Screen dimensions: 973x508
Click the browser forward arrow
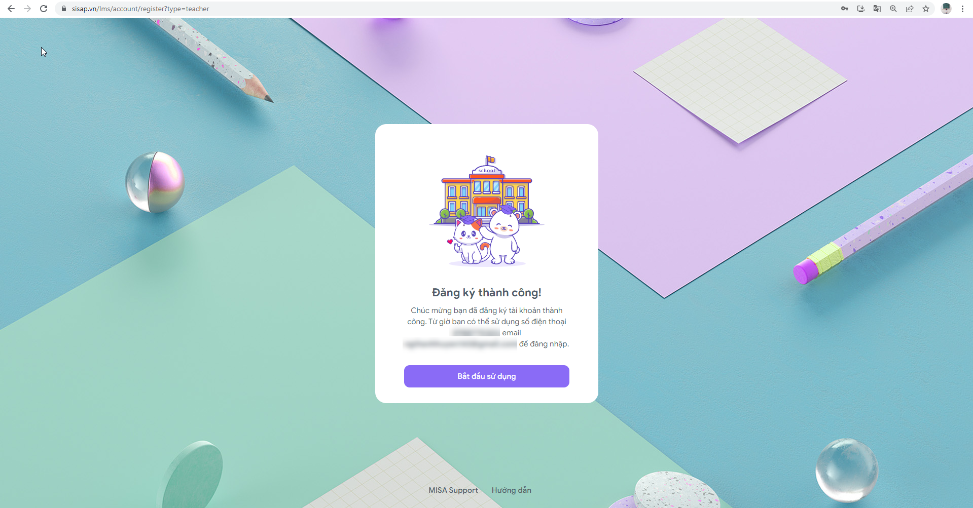tap(27, 9)
